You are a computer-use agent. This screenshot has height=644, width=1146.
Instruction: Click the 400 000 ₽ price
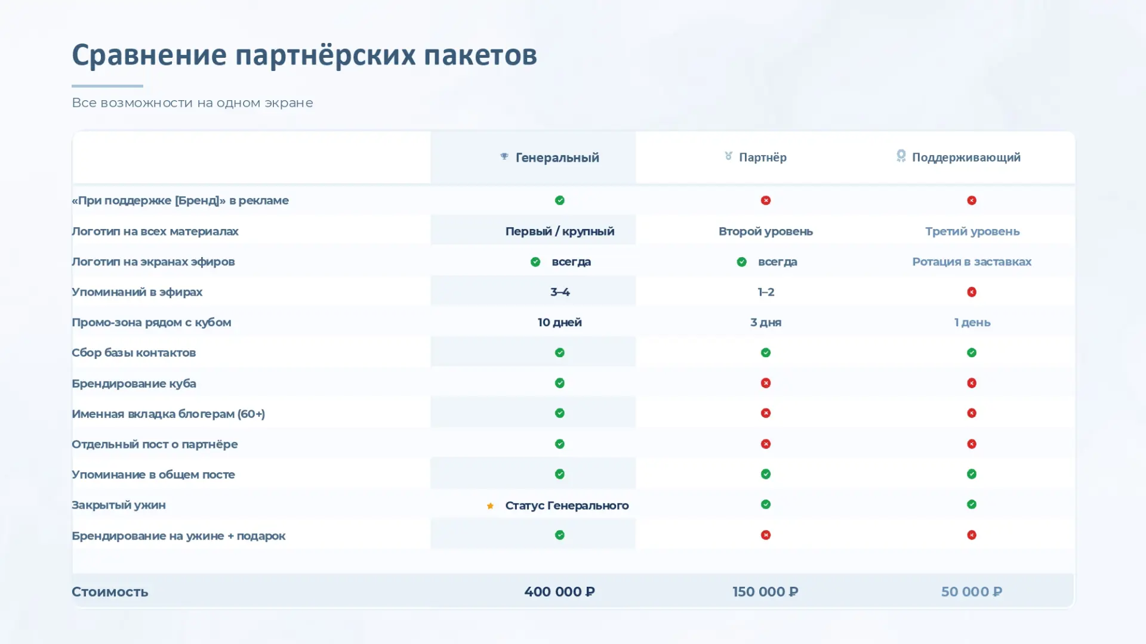click(x=560, y=592)
